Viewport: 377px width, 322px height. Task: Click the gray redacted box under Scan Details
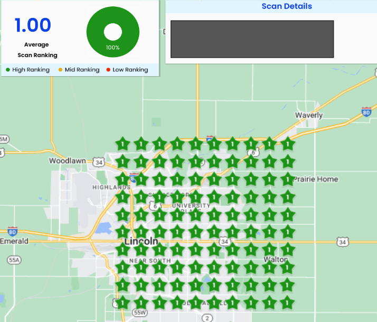tap(252, 39)
